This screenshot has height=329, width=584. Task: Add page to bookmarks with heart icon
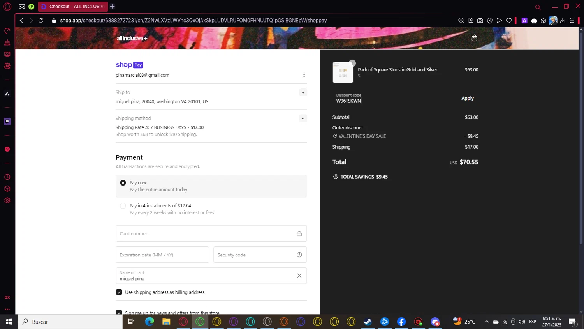tap(509, 21)
